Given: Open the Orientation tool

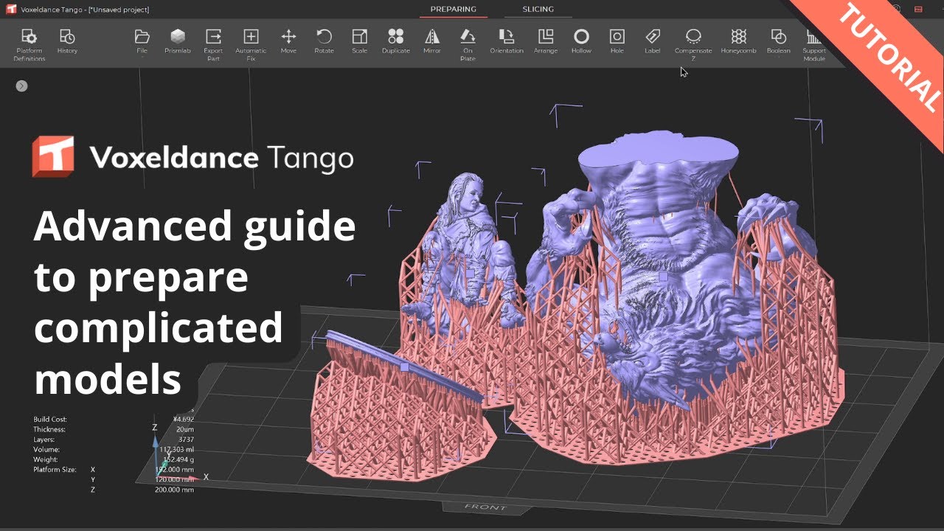Looking at the screenshot, I should coord(507,41).
